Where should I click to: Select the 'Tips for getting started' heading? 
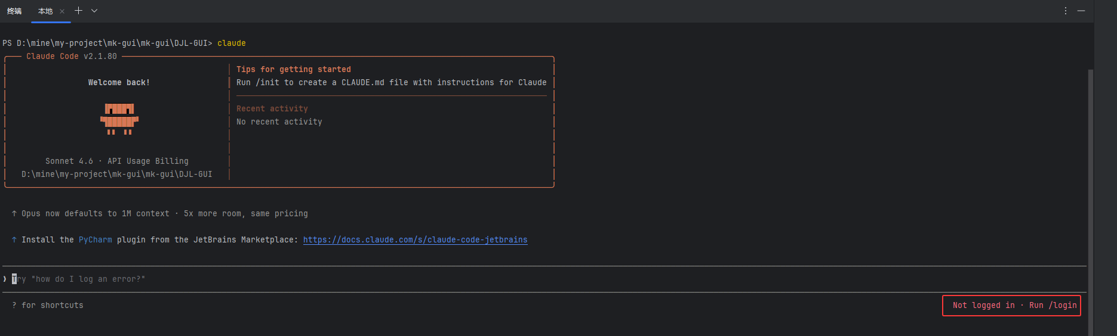pyautogui.click(x=294, y=70)
